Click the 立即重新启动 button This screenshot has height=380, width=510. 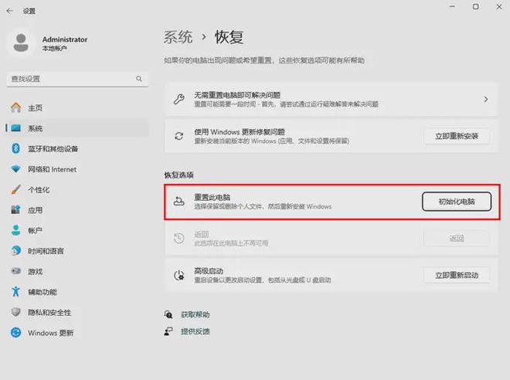457,275
